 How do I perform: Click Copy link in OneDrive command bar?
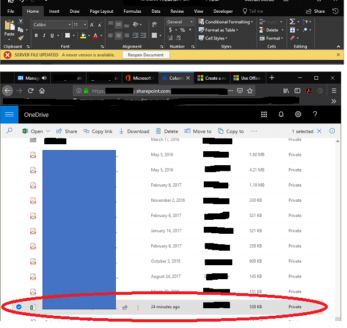(98, 131)
